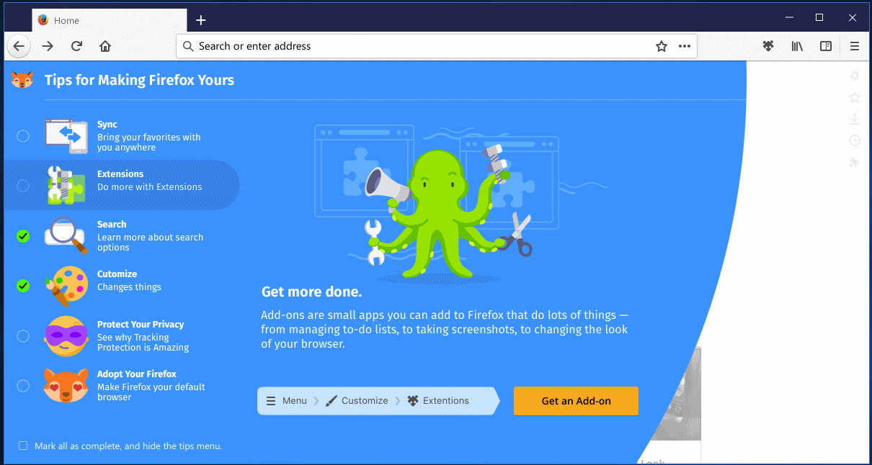Click the Extensions puzzle tools icon
The image size is (872, 465).
(66, 185)
